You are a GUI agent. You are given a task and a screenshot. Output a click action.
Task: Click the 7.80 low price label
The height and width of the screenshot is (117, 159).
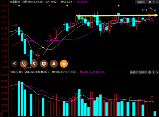click(x=24, y=66)
